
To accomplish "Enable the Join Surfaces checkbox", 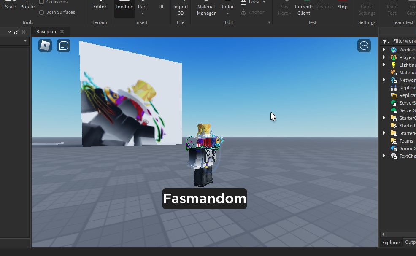I will click(42, 12).
